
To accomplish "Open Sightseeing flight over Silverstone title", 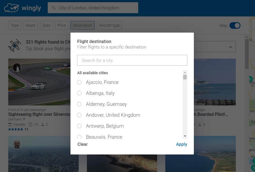I will point(39,114).
